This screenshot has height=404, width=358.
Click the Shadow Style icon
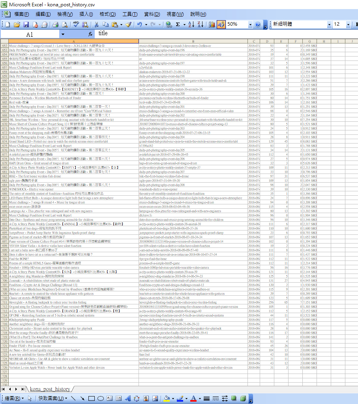tap(234, 398)
